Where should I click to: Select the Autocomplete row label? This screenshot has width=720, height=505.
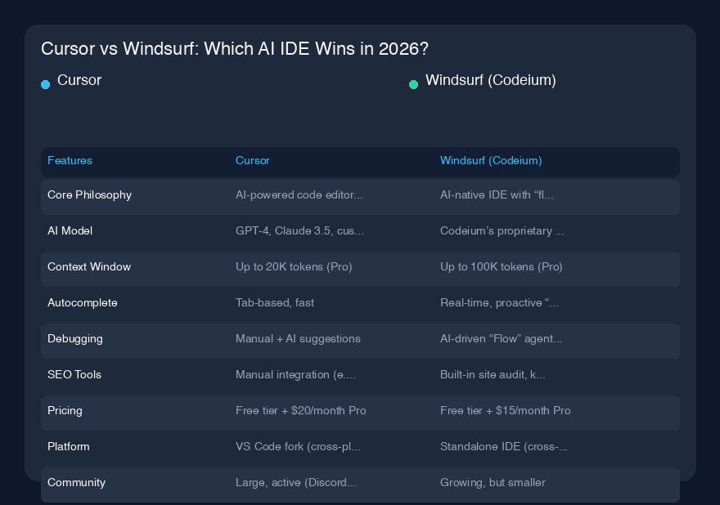(83, 302)
